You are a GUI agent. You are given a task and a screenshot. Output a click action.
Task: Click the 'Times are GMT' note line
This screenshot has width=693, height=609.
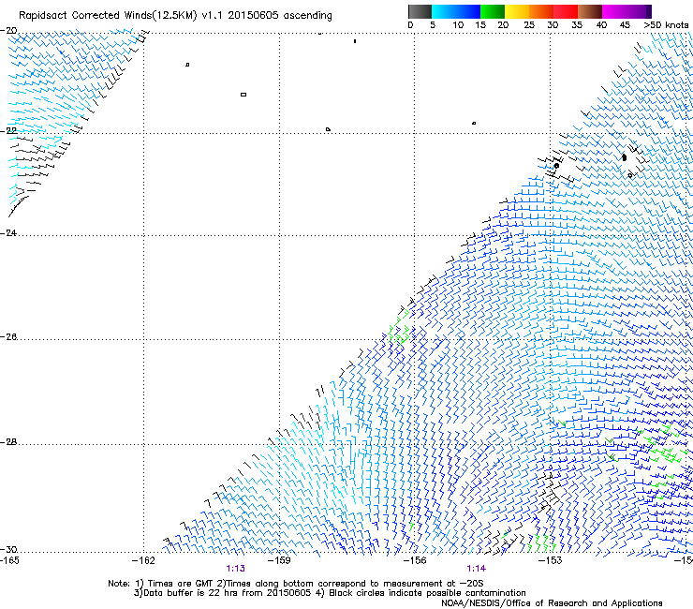pos(295,584)
